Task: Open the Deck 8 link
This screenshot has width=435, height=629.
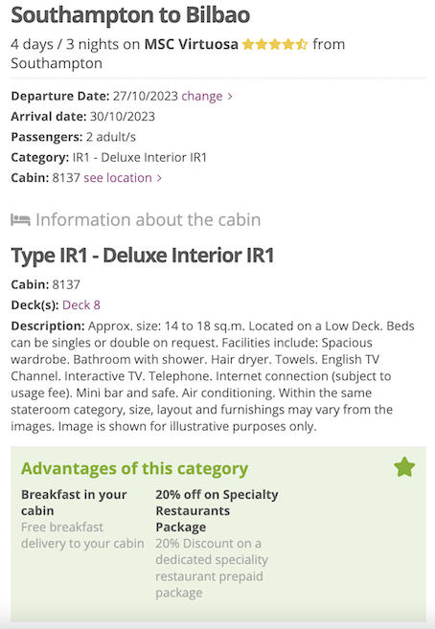Action: tap(81, 305)
